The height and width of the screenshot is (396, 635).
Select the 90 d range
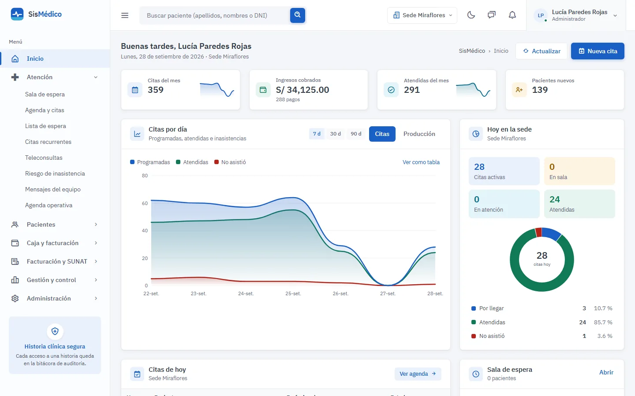click(356, 134)
